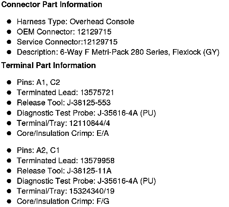The height and width of the screenshot is (207, 229).
Task: Click Terminated Lead 13575721
Action: click(65, 93)
